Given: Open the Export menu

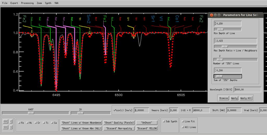Looking at the screenshot, I should (14, 3).
